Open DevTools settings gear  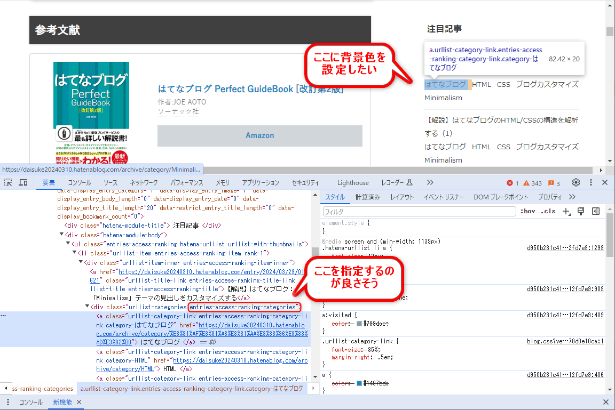[x=576, y=182]
